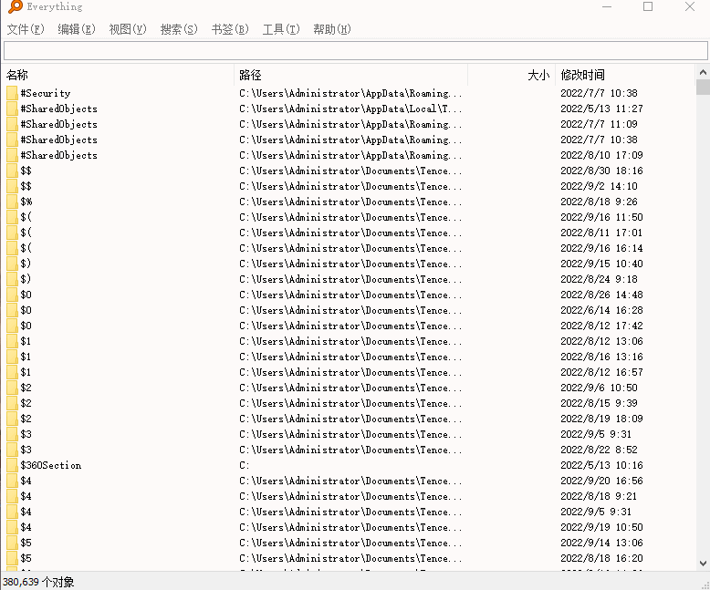Select $0 modified 2022/8/12 17:42
The image size is (710, 590).
tap(26, 326)
